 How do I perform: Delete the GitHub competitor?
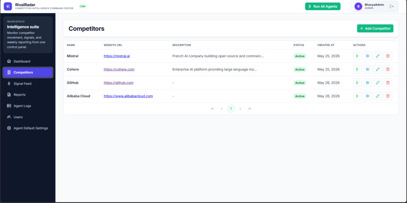point(388,82)
